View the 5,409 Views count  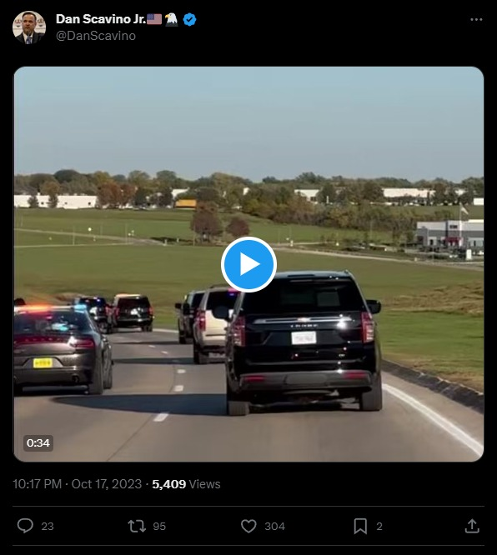186,484
